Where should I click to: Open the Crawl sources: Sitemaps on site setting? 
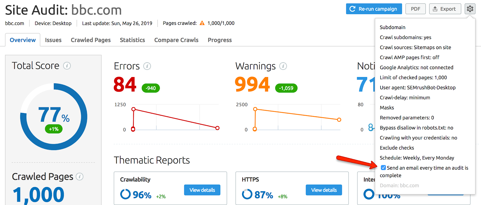click(415, 47)
